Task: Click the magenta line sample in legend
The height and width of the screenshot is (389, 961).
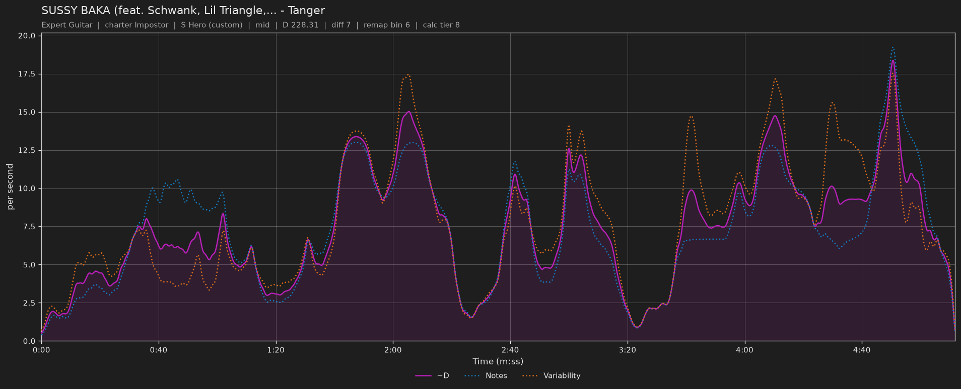Action: [423, 376]
